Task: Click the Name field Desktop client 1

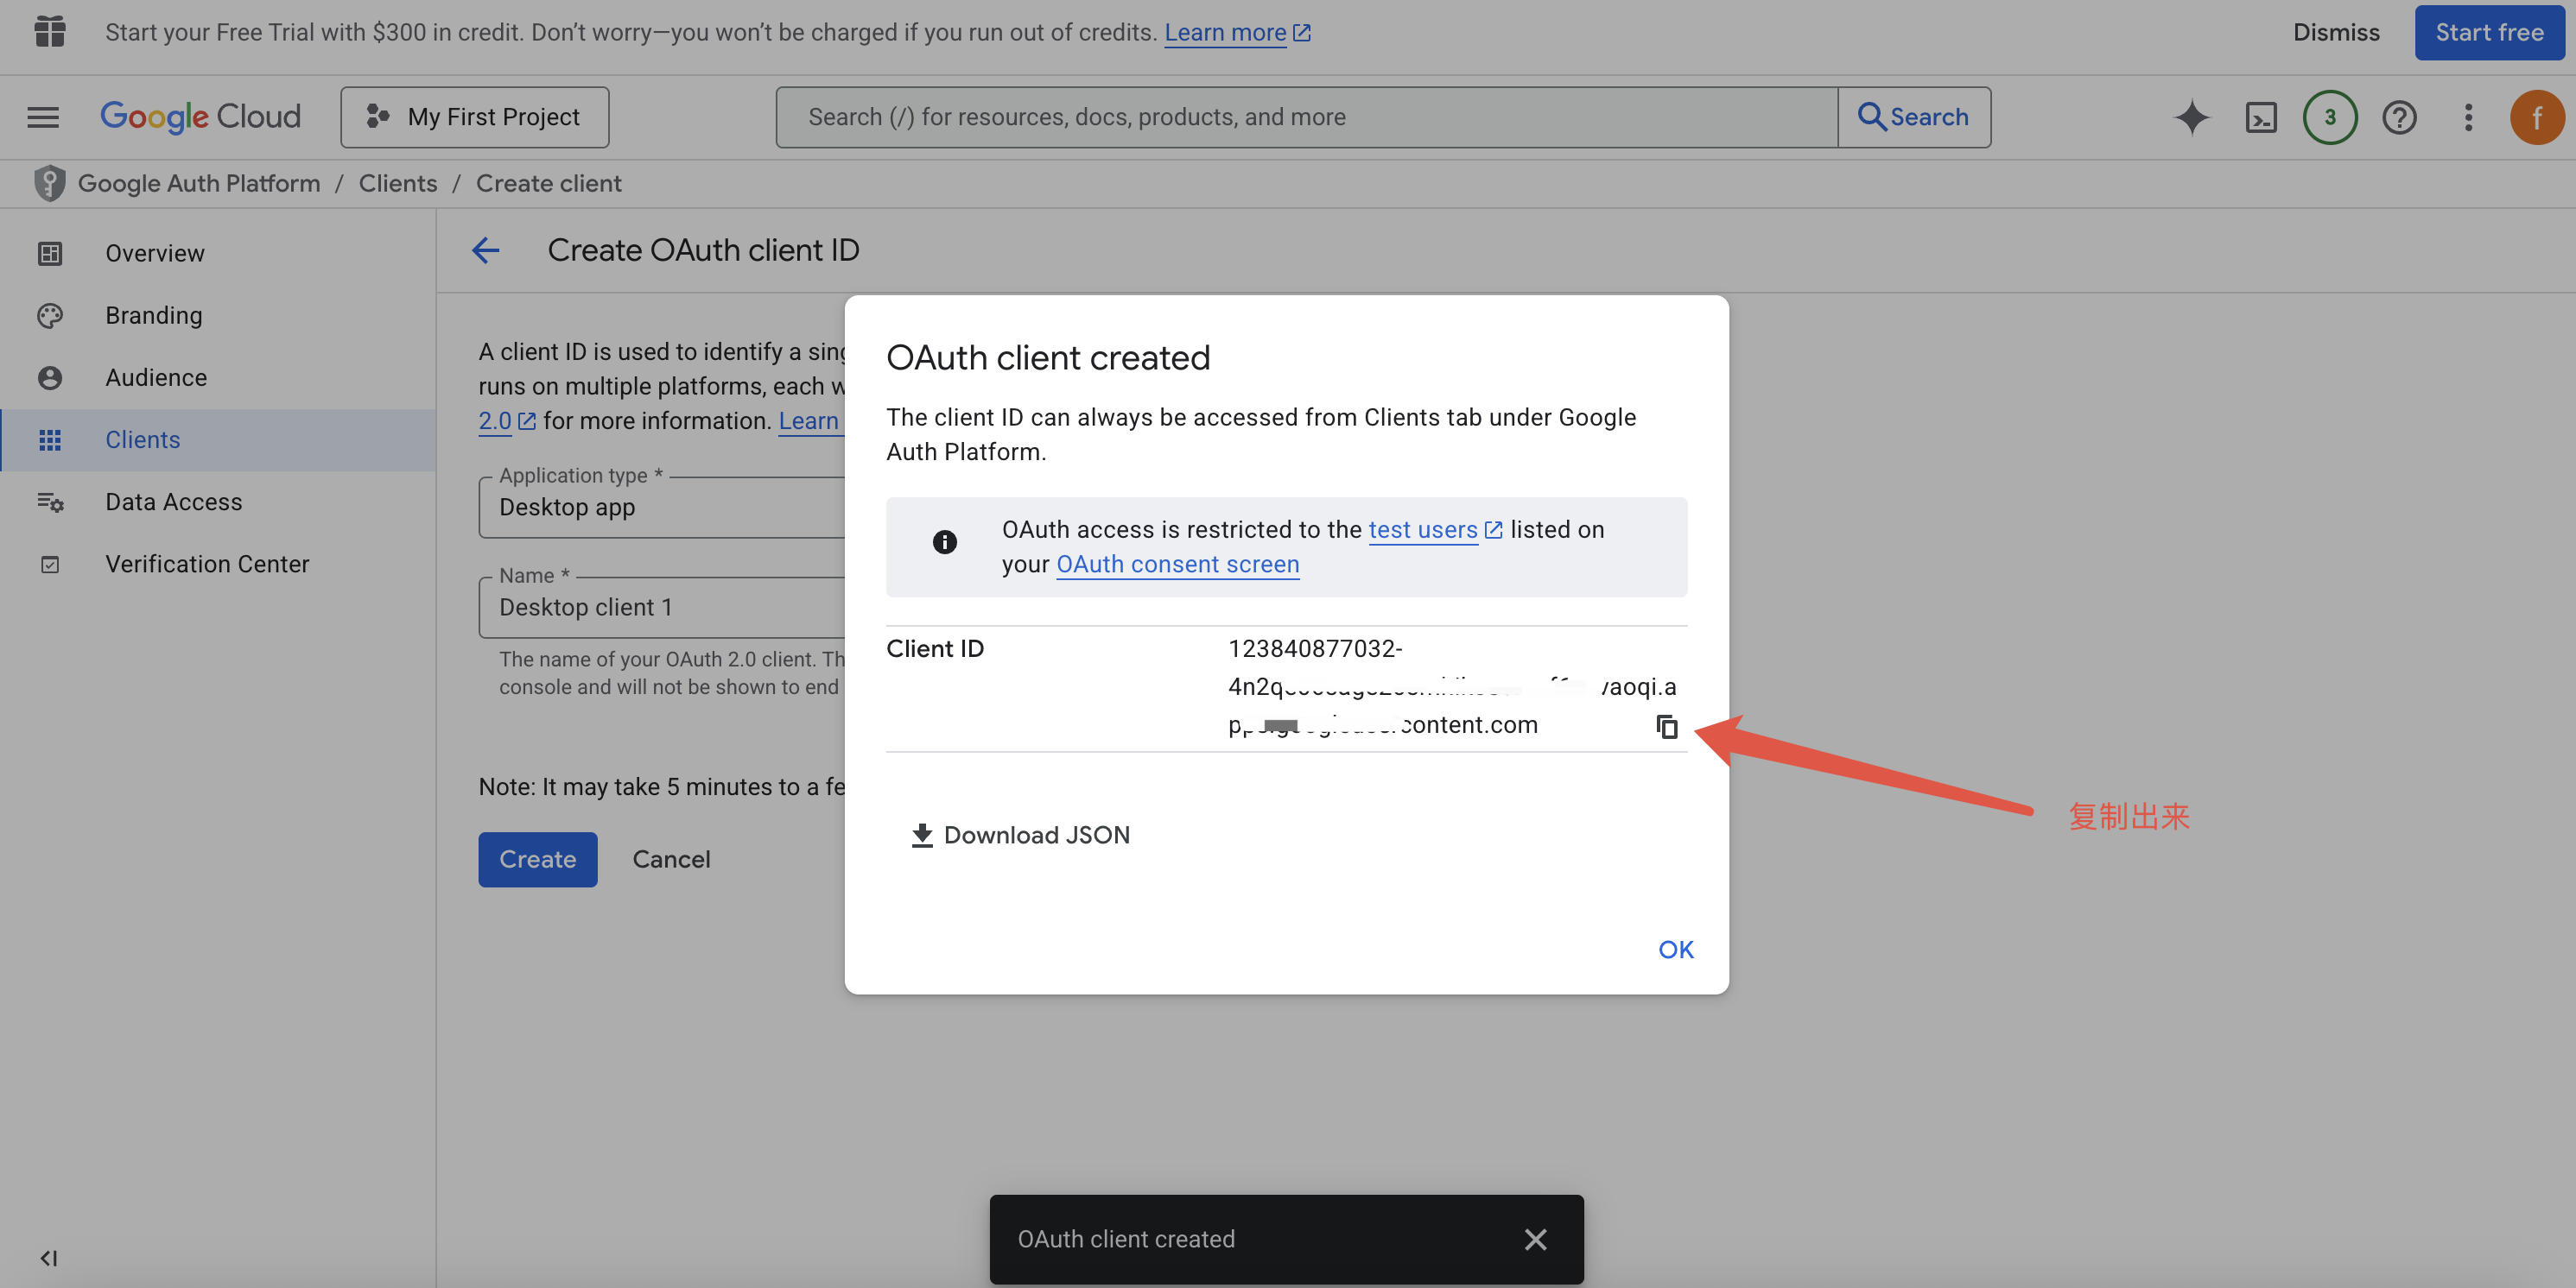Action: pos(662,607)
